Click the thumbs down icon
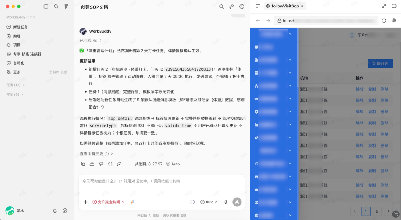The width and height of the screenshot is (401, 220). click(x=101, y=164)
